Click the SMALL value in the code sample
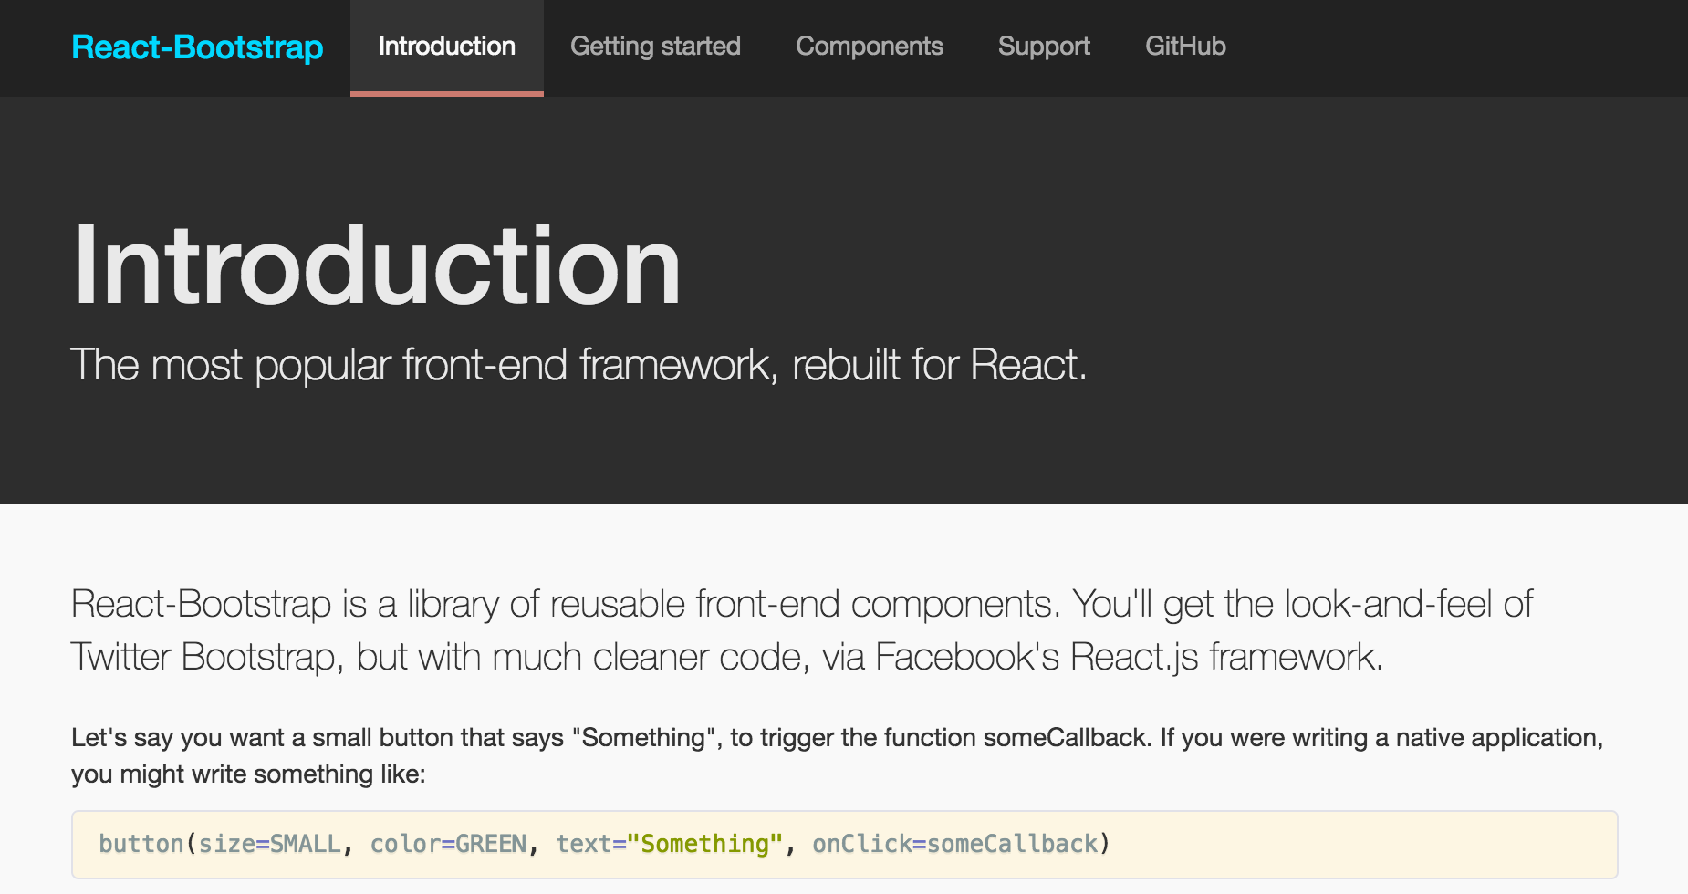This screenshot has height=894, width=1688. (x=306, y=844)
